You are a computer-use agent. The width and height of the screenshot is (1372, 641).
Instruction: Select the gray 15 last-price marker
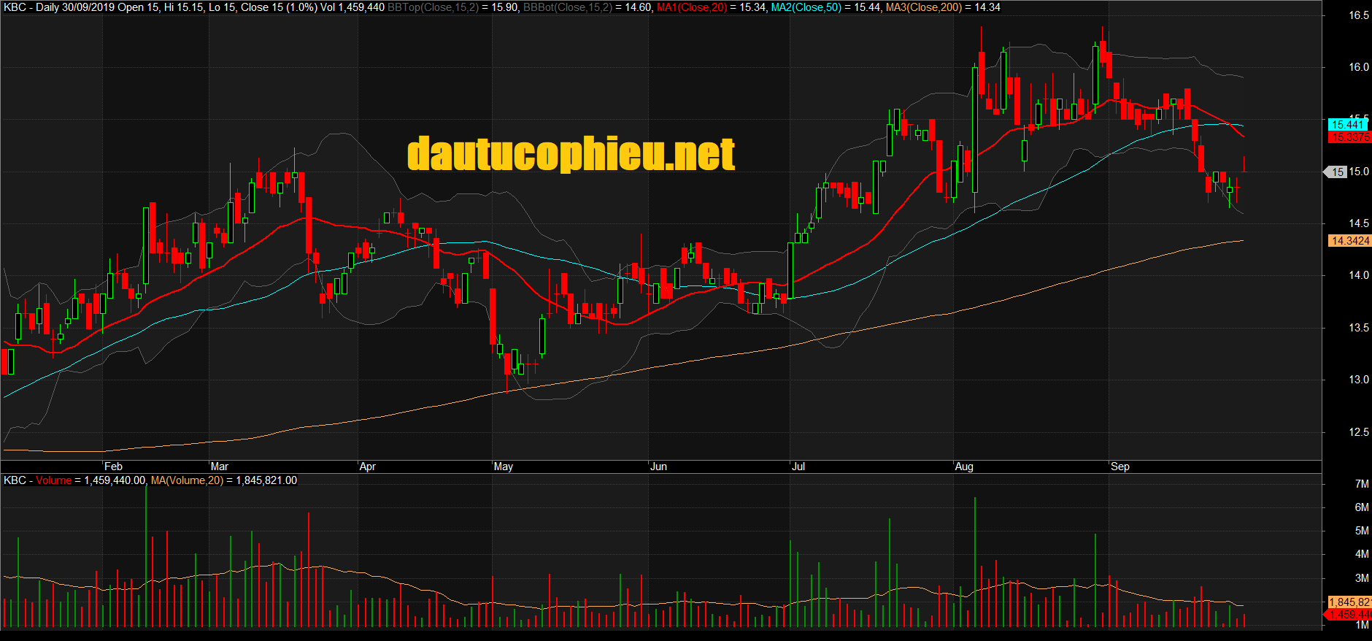1337,172
